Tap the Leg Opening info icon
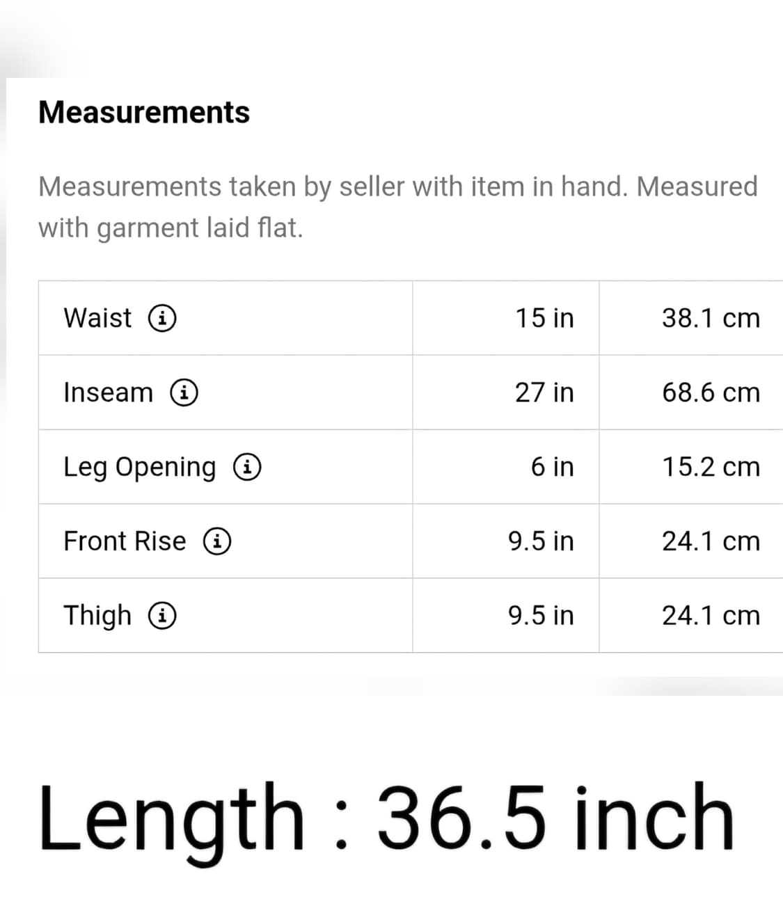Image resolution: width=783 pixels, height=906 pixels. (247, 467)
